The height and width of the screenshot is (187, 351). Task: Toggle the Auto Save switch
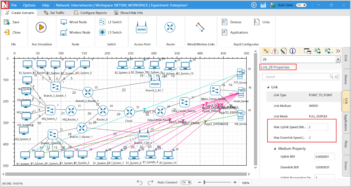301,5
